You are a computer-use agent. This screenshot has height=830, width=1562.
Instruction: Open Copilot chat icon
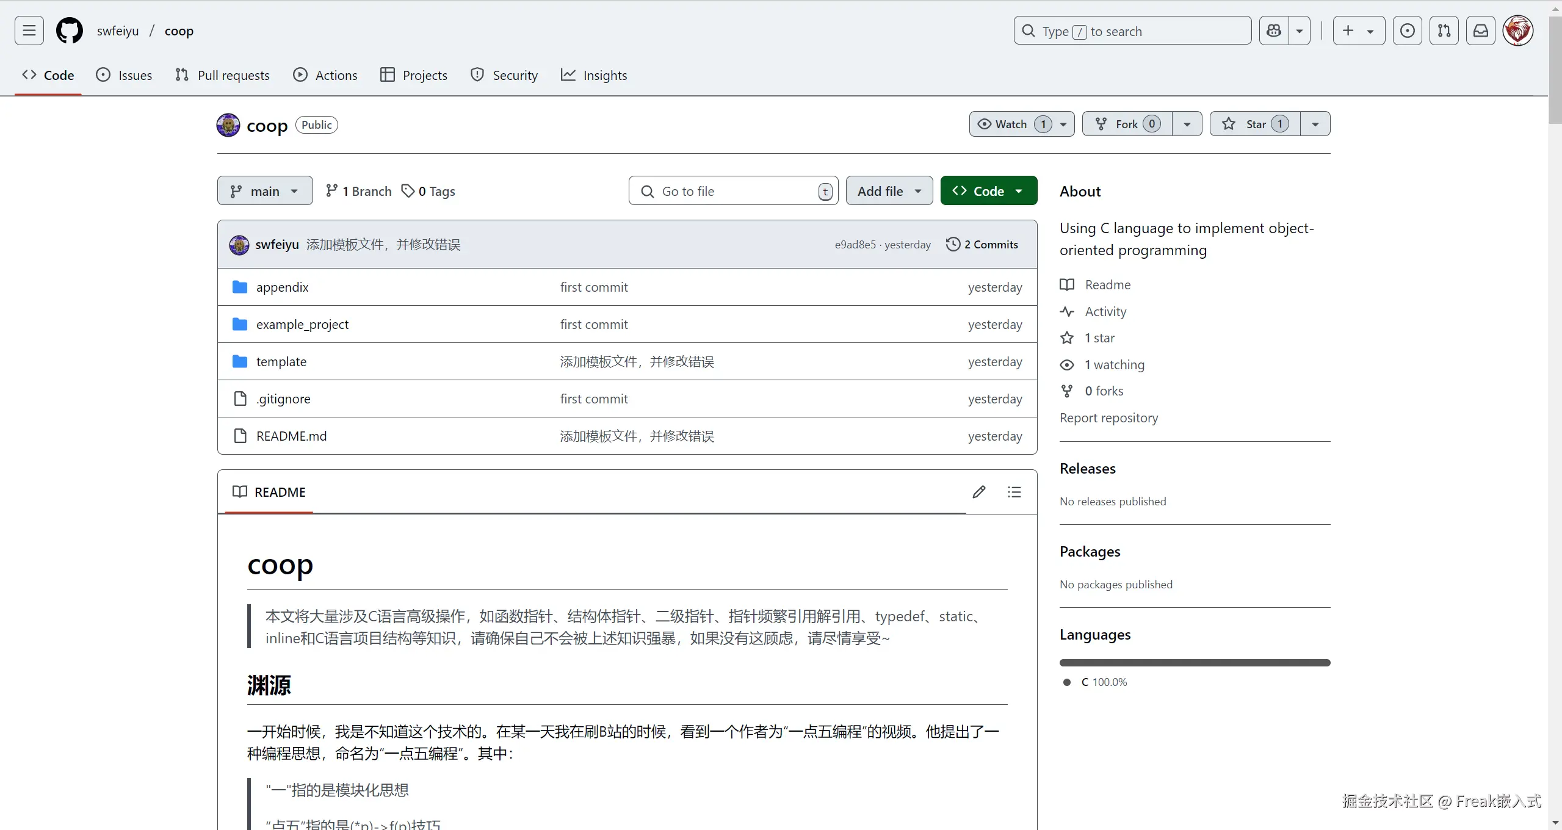pyautogui.click(x=1274, y=31)
